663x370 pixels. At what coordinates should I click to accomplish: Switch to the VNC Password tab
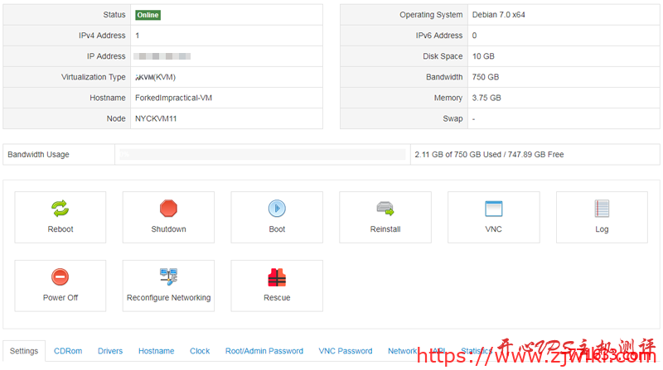[346, 351]
